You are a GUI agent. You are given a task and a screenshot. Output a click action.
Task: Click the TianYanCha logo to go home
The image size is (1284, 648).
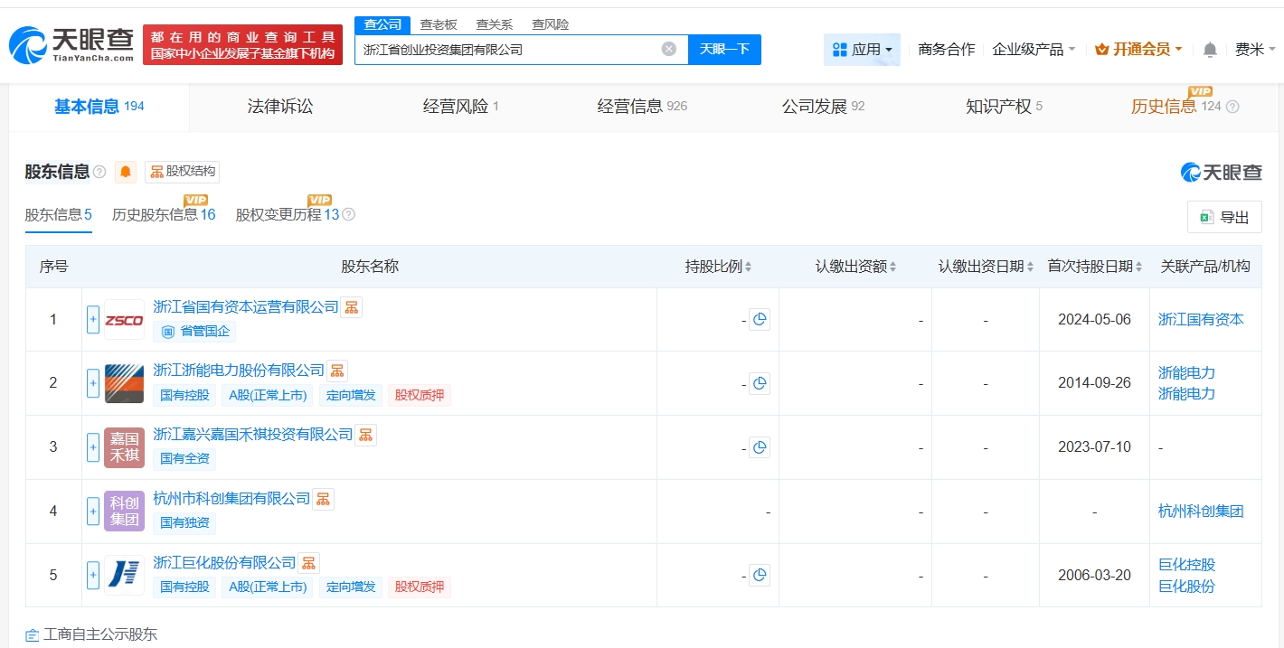(x=72, y=44)
